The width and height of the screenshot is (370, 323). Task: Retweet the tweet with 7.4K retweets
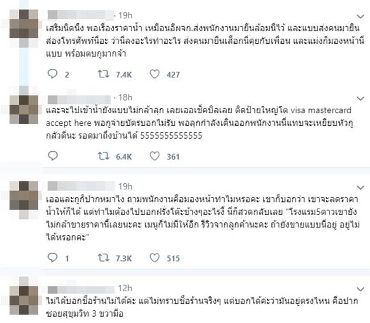coord(104,74)
